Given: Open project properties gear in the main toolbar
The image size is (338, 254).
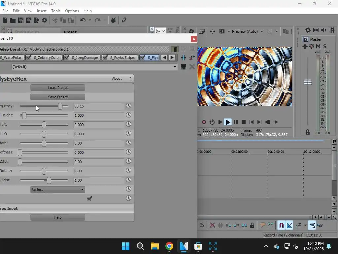Looking at the screenshot, I should click(45, 20).
